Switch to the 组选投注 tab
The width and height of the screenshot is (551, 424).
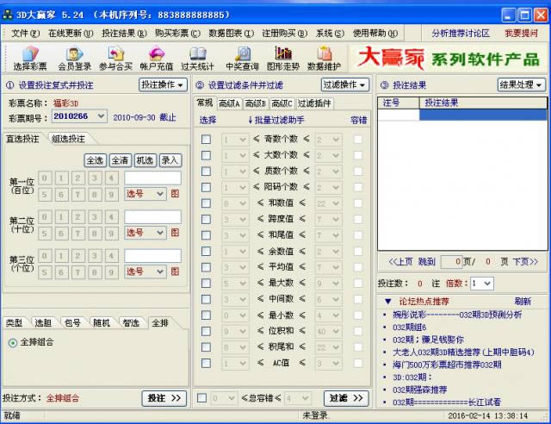(69, 140)
